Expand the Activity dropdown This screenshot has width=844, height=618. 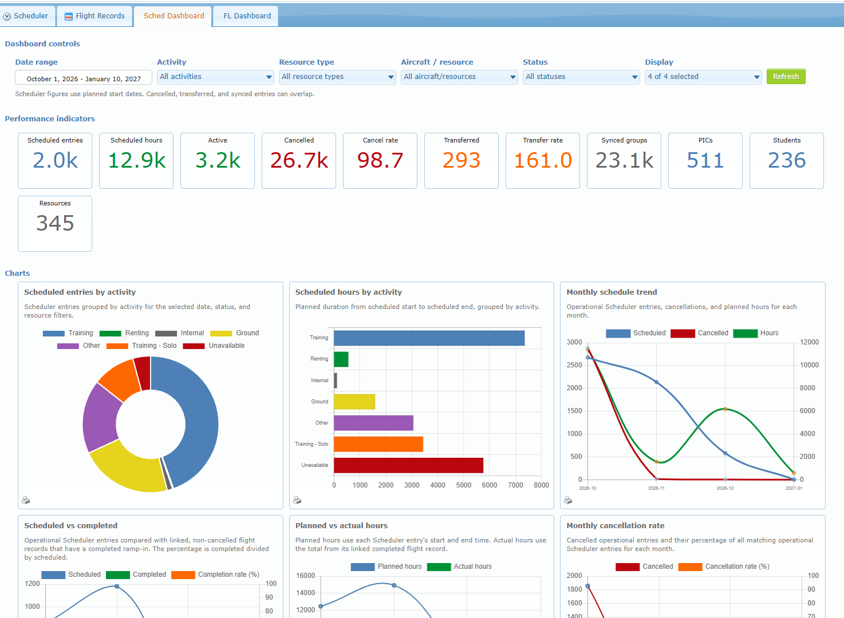coord(216,77)
